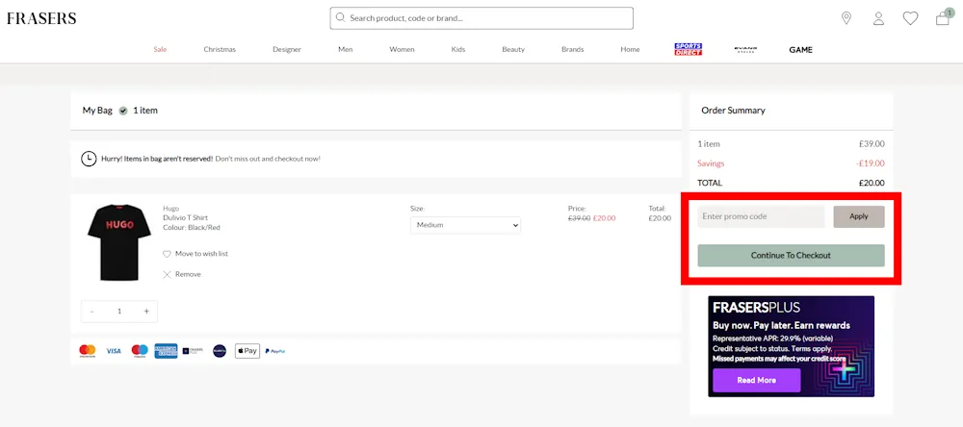This screenshot has width=963, height=427.
Task: Click Continue To Checkout button
Action: [x=791, y=255]
